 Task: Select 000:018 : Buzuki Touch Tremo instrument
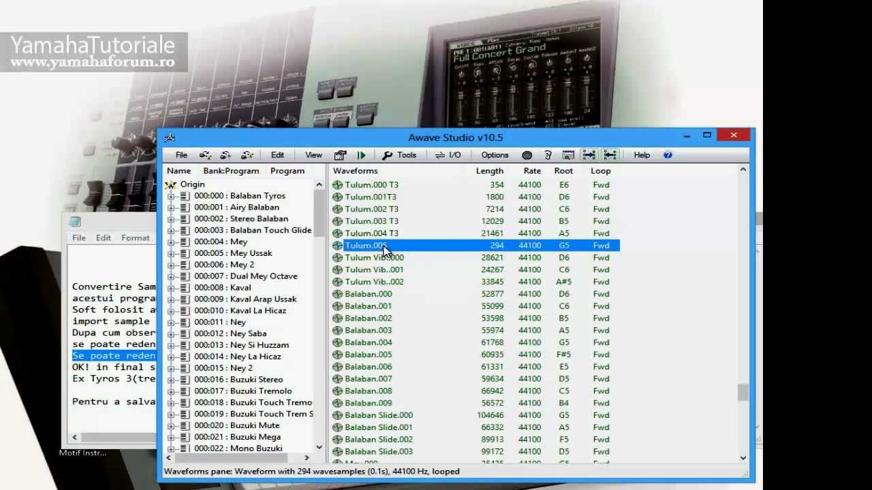253,403
